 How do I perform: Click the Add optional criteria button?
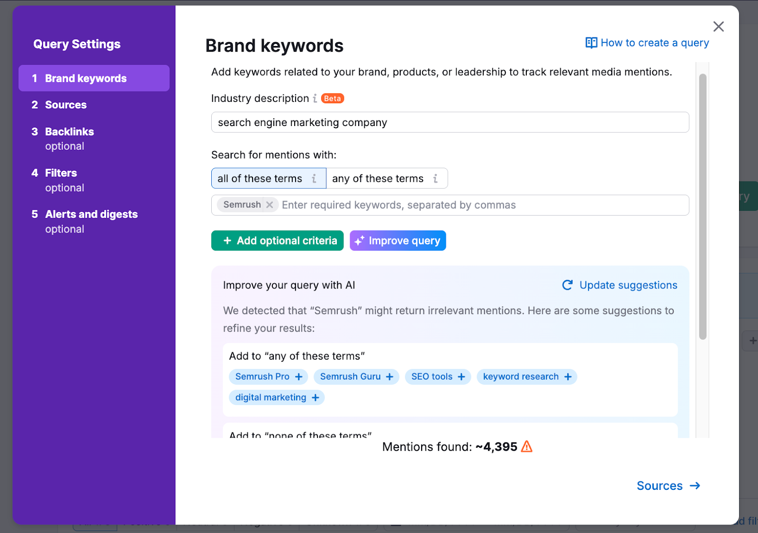click(x=277, y=241)
